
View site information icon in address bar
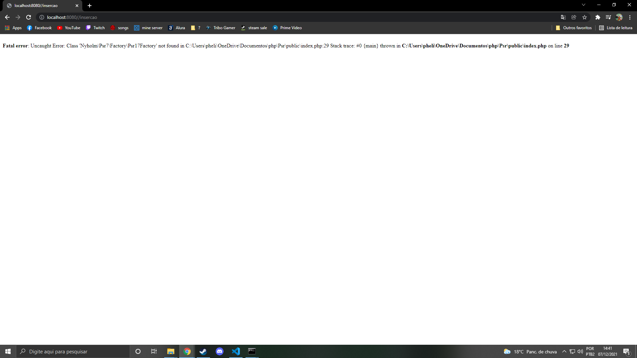click(x=42, y=17)
